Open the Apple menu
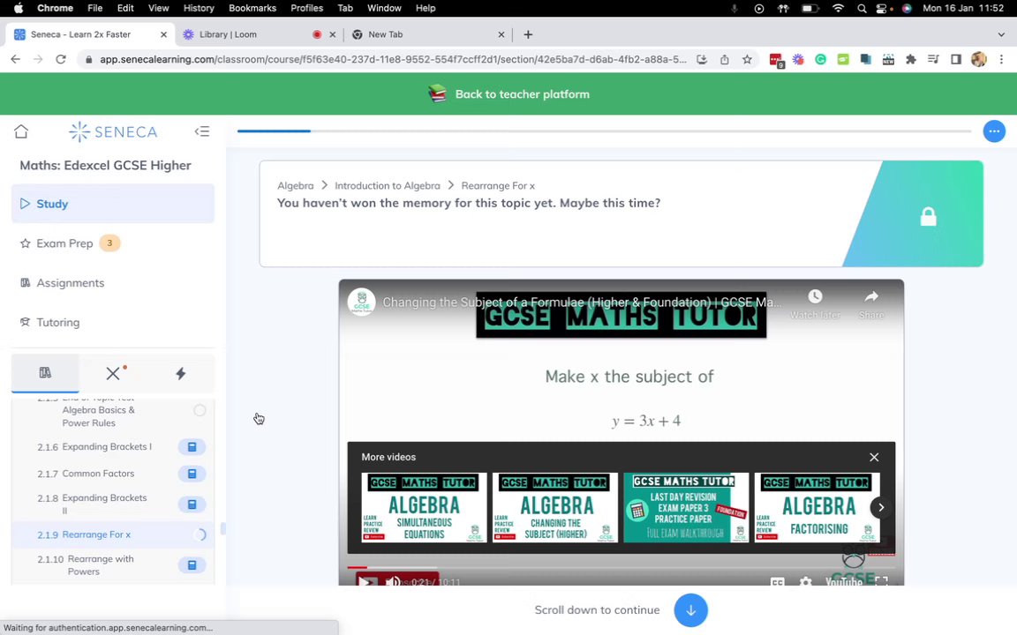The width and height of the screenshot is (1017, 635). point(19,8)
